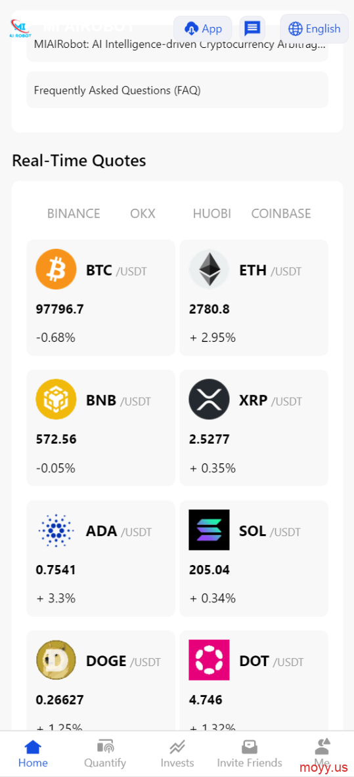
Task: Click the Cardano ADA logo
Action: (56, 530)
